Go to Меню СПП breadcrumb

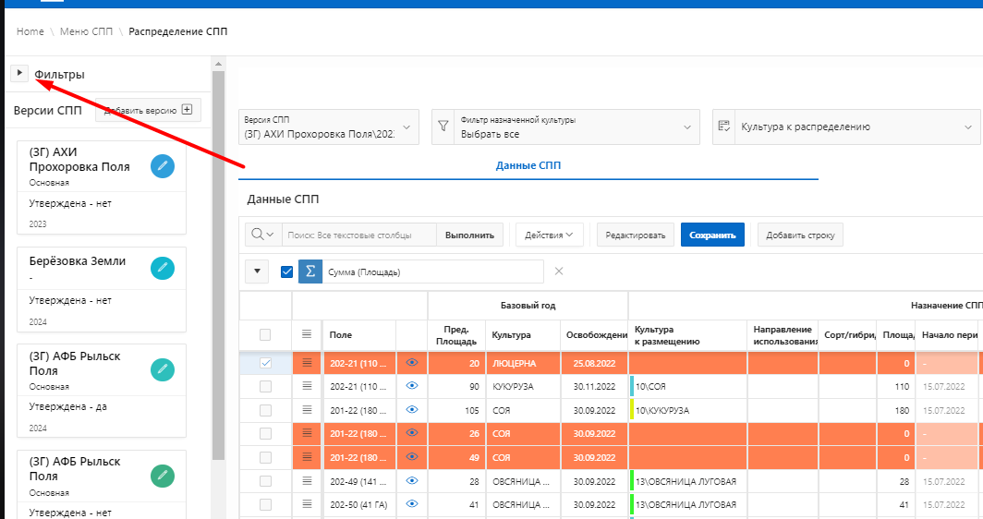pos(86,31)
